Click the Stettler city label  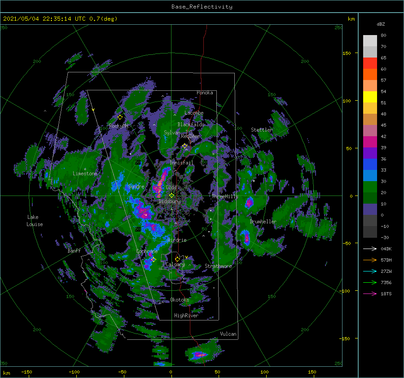click(x=262, y=130)
